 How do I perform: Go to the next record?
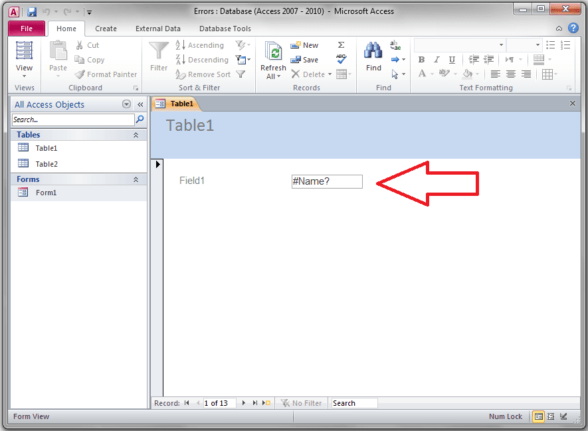click(x=244, y=403)
